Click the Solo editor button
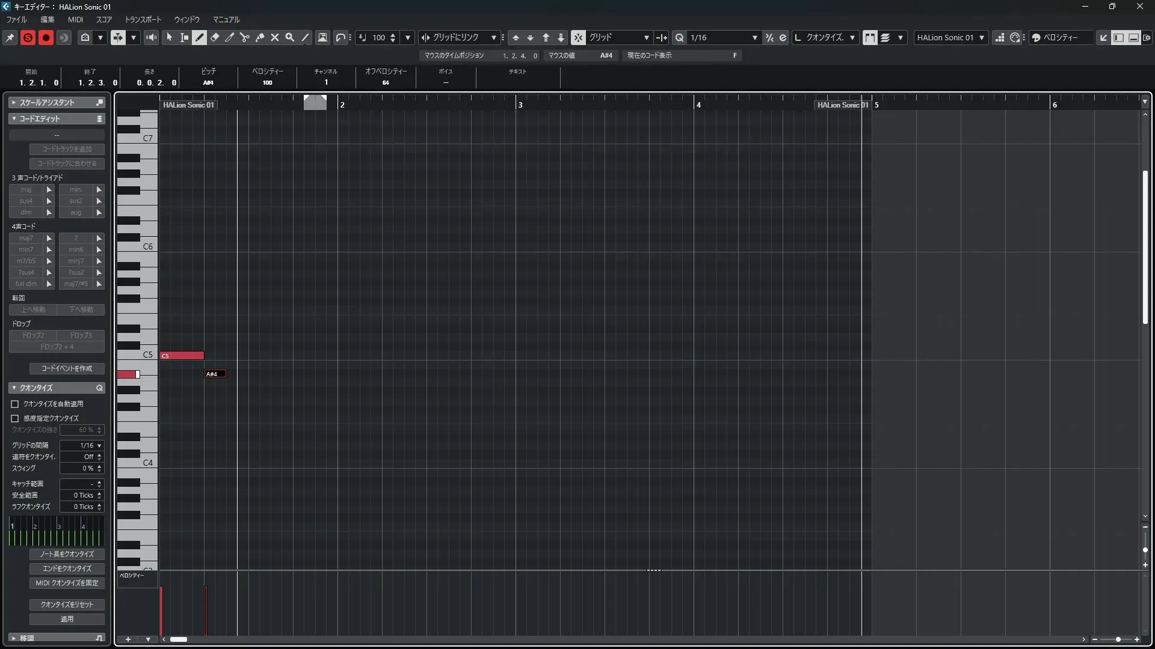Image resolution: width=1155 pixels, height=649 pixels. pos(28,37)
